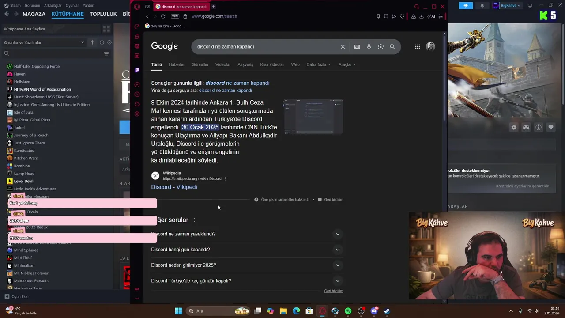565x318 pixels.
Task: Open the BigKahve account dropdown in Steam
Action: coord(507,6)
